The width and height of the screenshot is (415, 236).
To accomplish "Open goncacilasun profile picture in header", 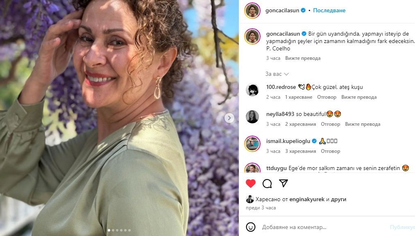I will click(x=252, y=10).
